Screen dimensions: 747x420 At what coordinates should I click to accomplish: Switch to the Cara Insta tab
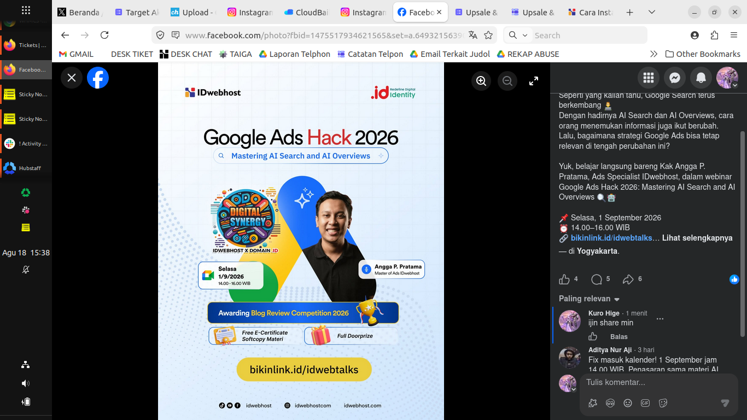pos(590,12)
